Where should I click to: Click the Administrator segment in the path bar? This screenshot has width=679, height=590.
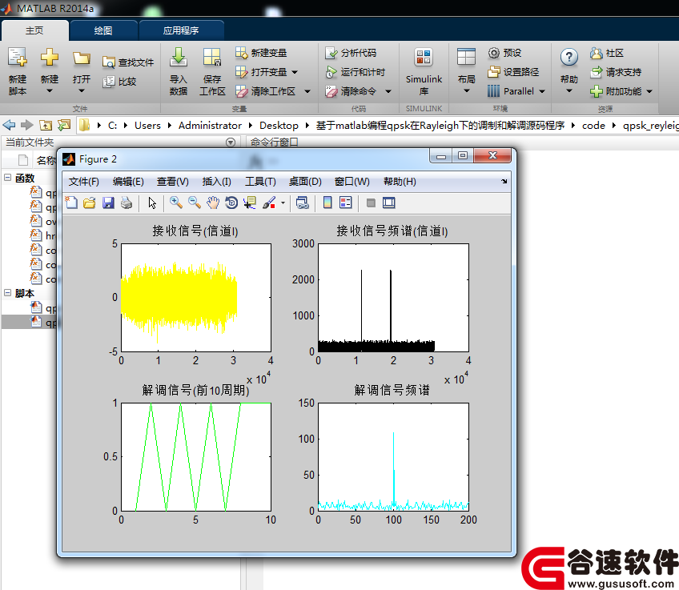pyautogui.click(x=210, y=126)
